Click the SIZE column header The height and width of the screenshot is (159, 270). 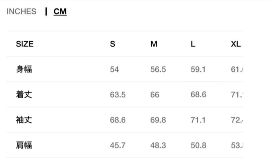pos(24,44)
